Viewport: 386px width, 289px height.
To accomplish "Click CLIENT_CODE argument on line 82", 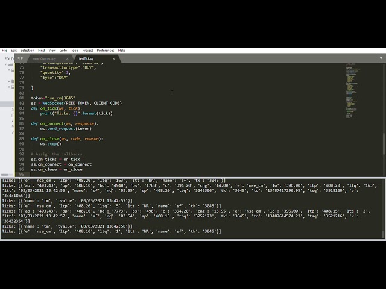I will pyautogui.click(x=107, y=103).
